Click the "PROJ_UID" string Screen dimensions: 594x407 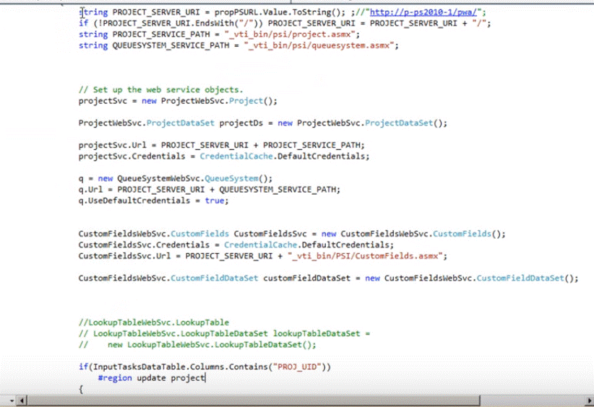[x=297, y=367]
